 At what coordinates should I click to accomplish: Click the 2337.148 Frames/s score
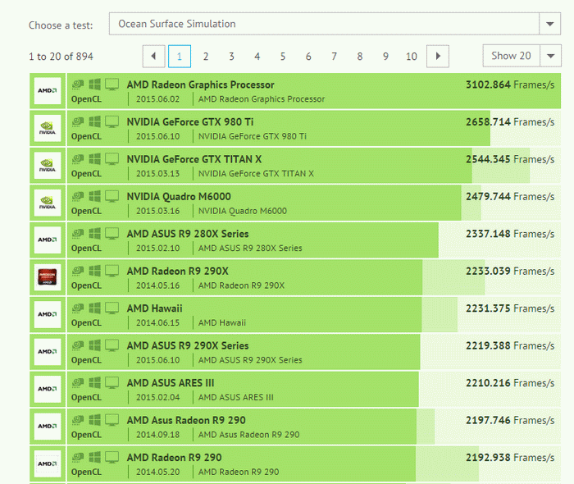510,235
